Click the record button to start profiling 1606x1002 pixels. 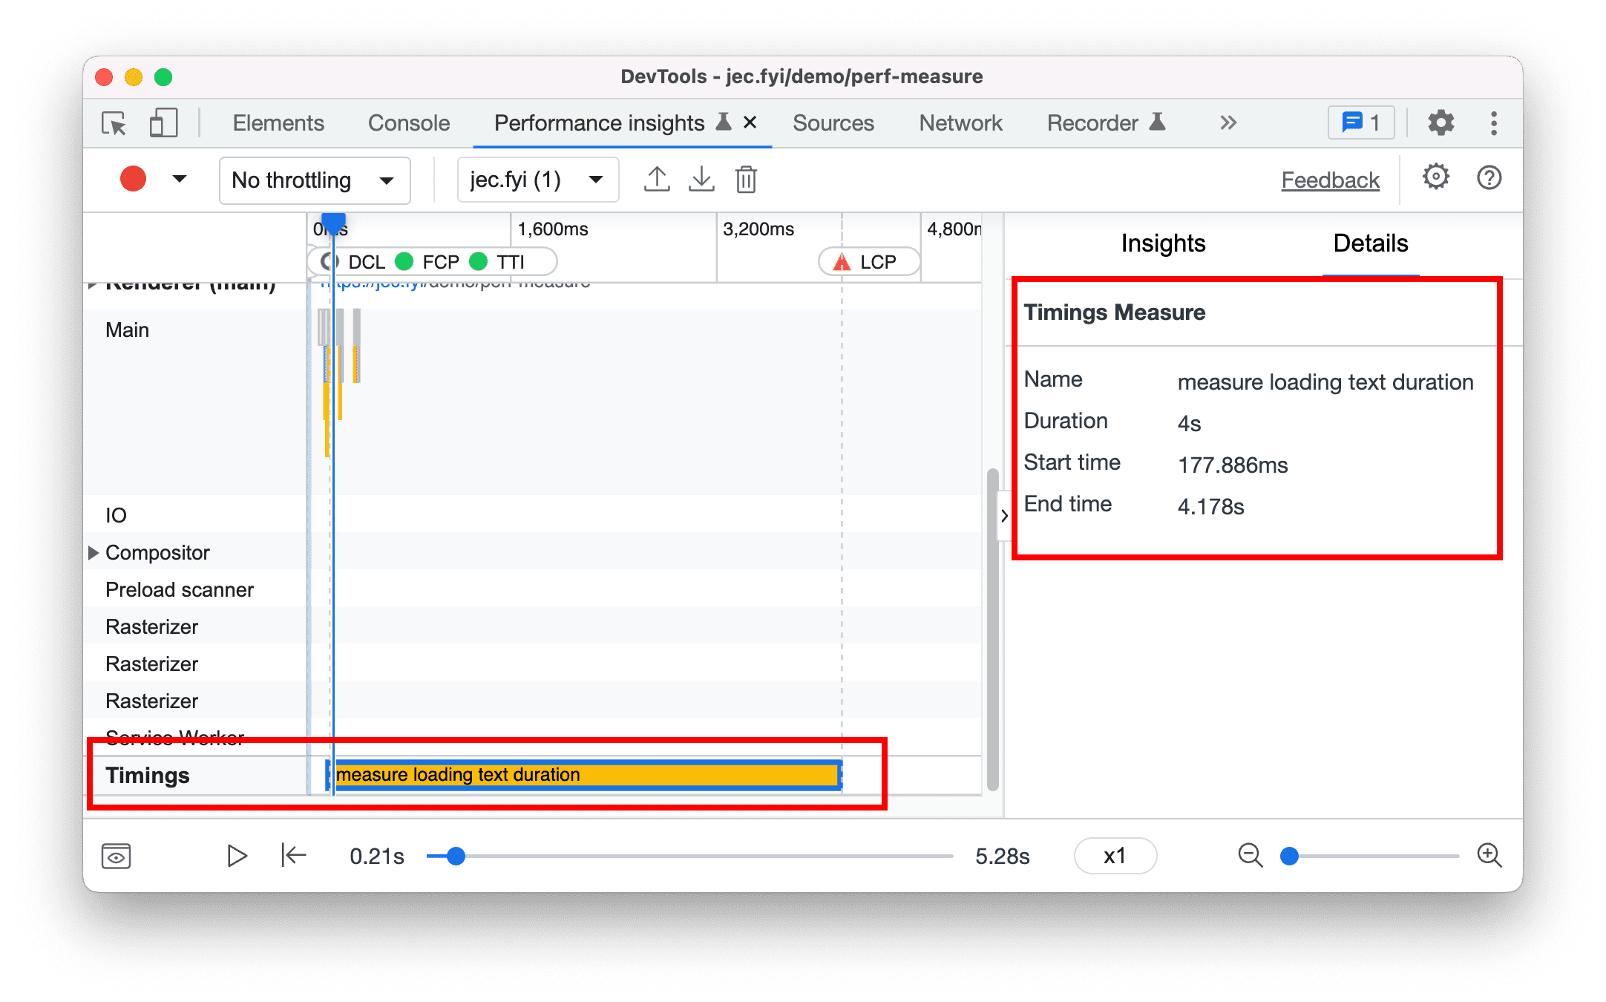(131, 180)
